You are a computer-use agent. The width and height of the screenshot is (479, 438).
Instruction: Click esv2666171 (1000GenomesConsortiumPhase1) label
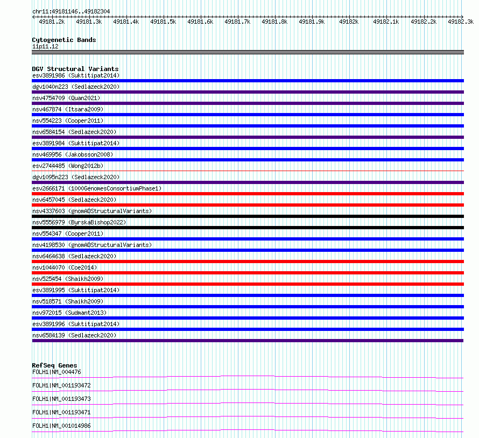point(97,188)
